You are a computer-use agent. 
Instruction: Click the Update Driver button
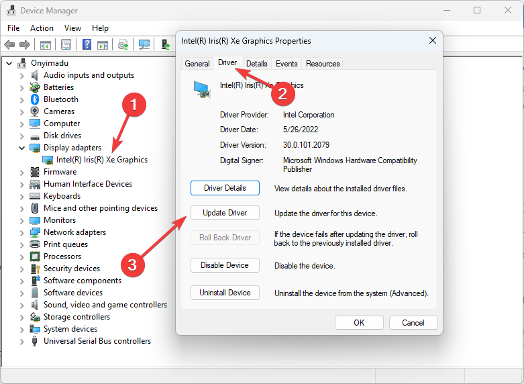(225, 213)
